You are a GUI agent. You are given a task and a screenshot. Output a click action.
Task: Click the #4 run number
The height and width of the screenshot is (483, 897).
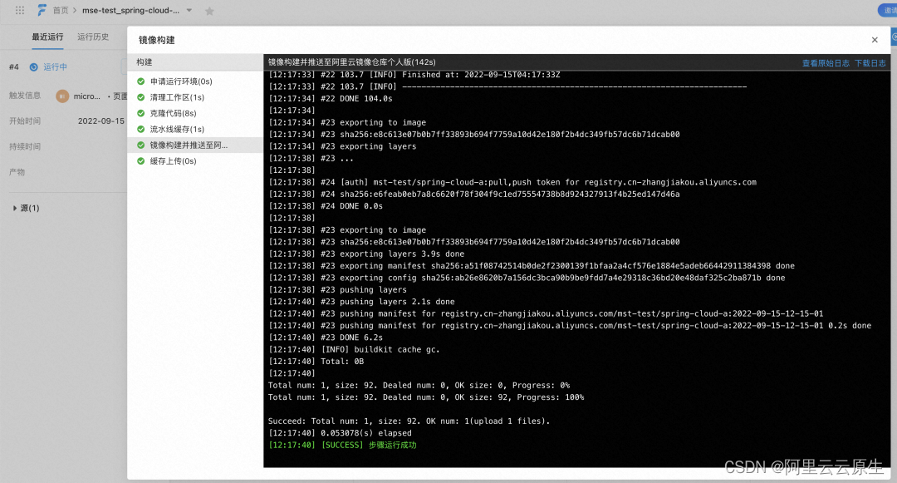click(x=14, y=67)
